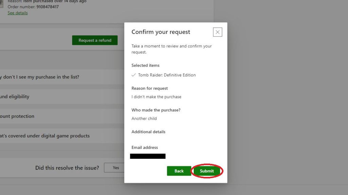Open the 'See details' link under the order number
The width and height of the screenshot is (348, 195).
coord(17,13)
